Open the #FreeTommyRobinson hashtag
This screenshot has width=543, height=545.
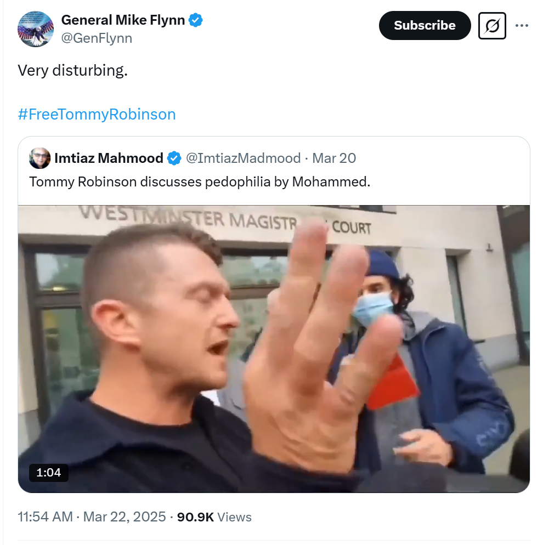click(97, 115)
